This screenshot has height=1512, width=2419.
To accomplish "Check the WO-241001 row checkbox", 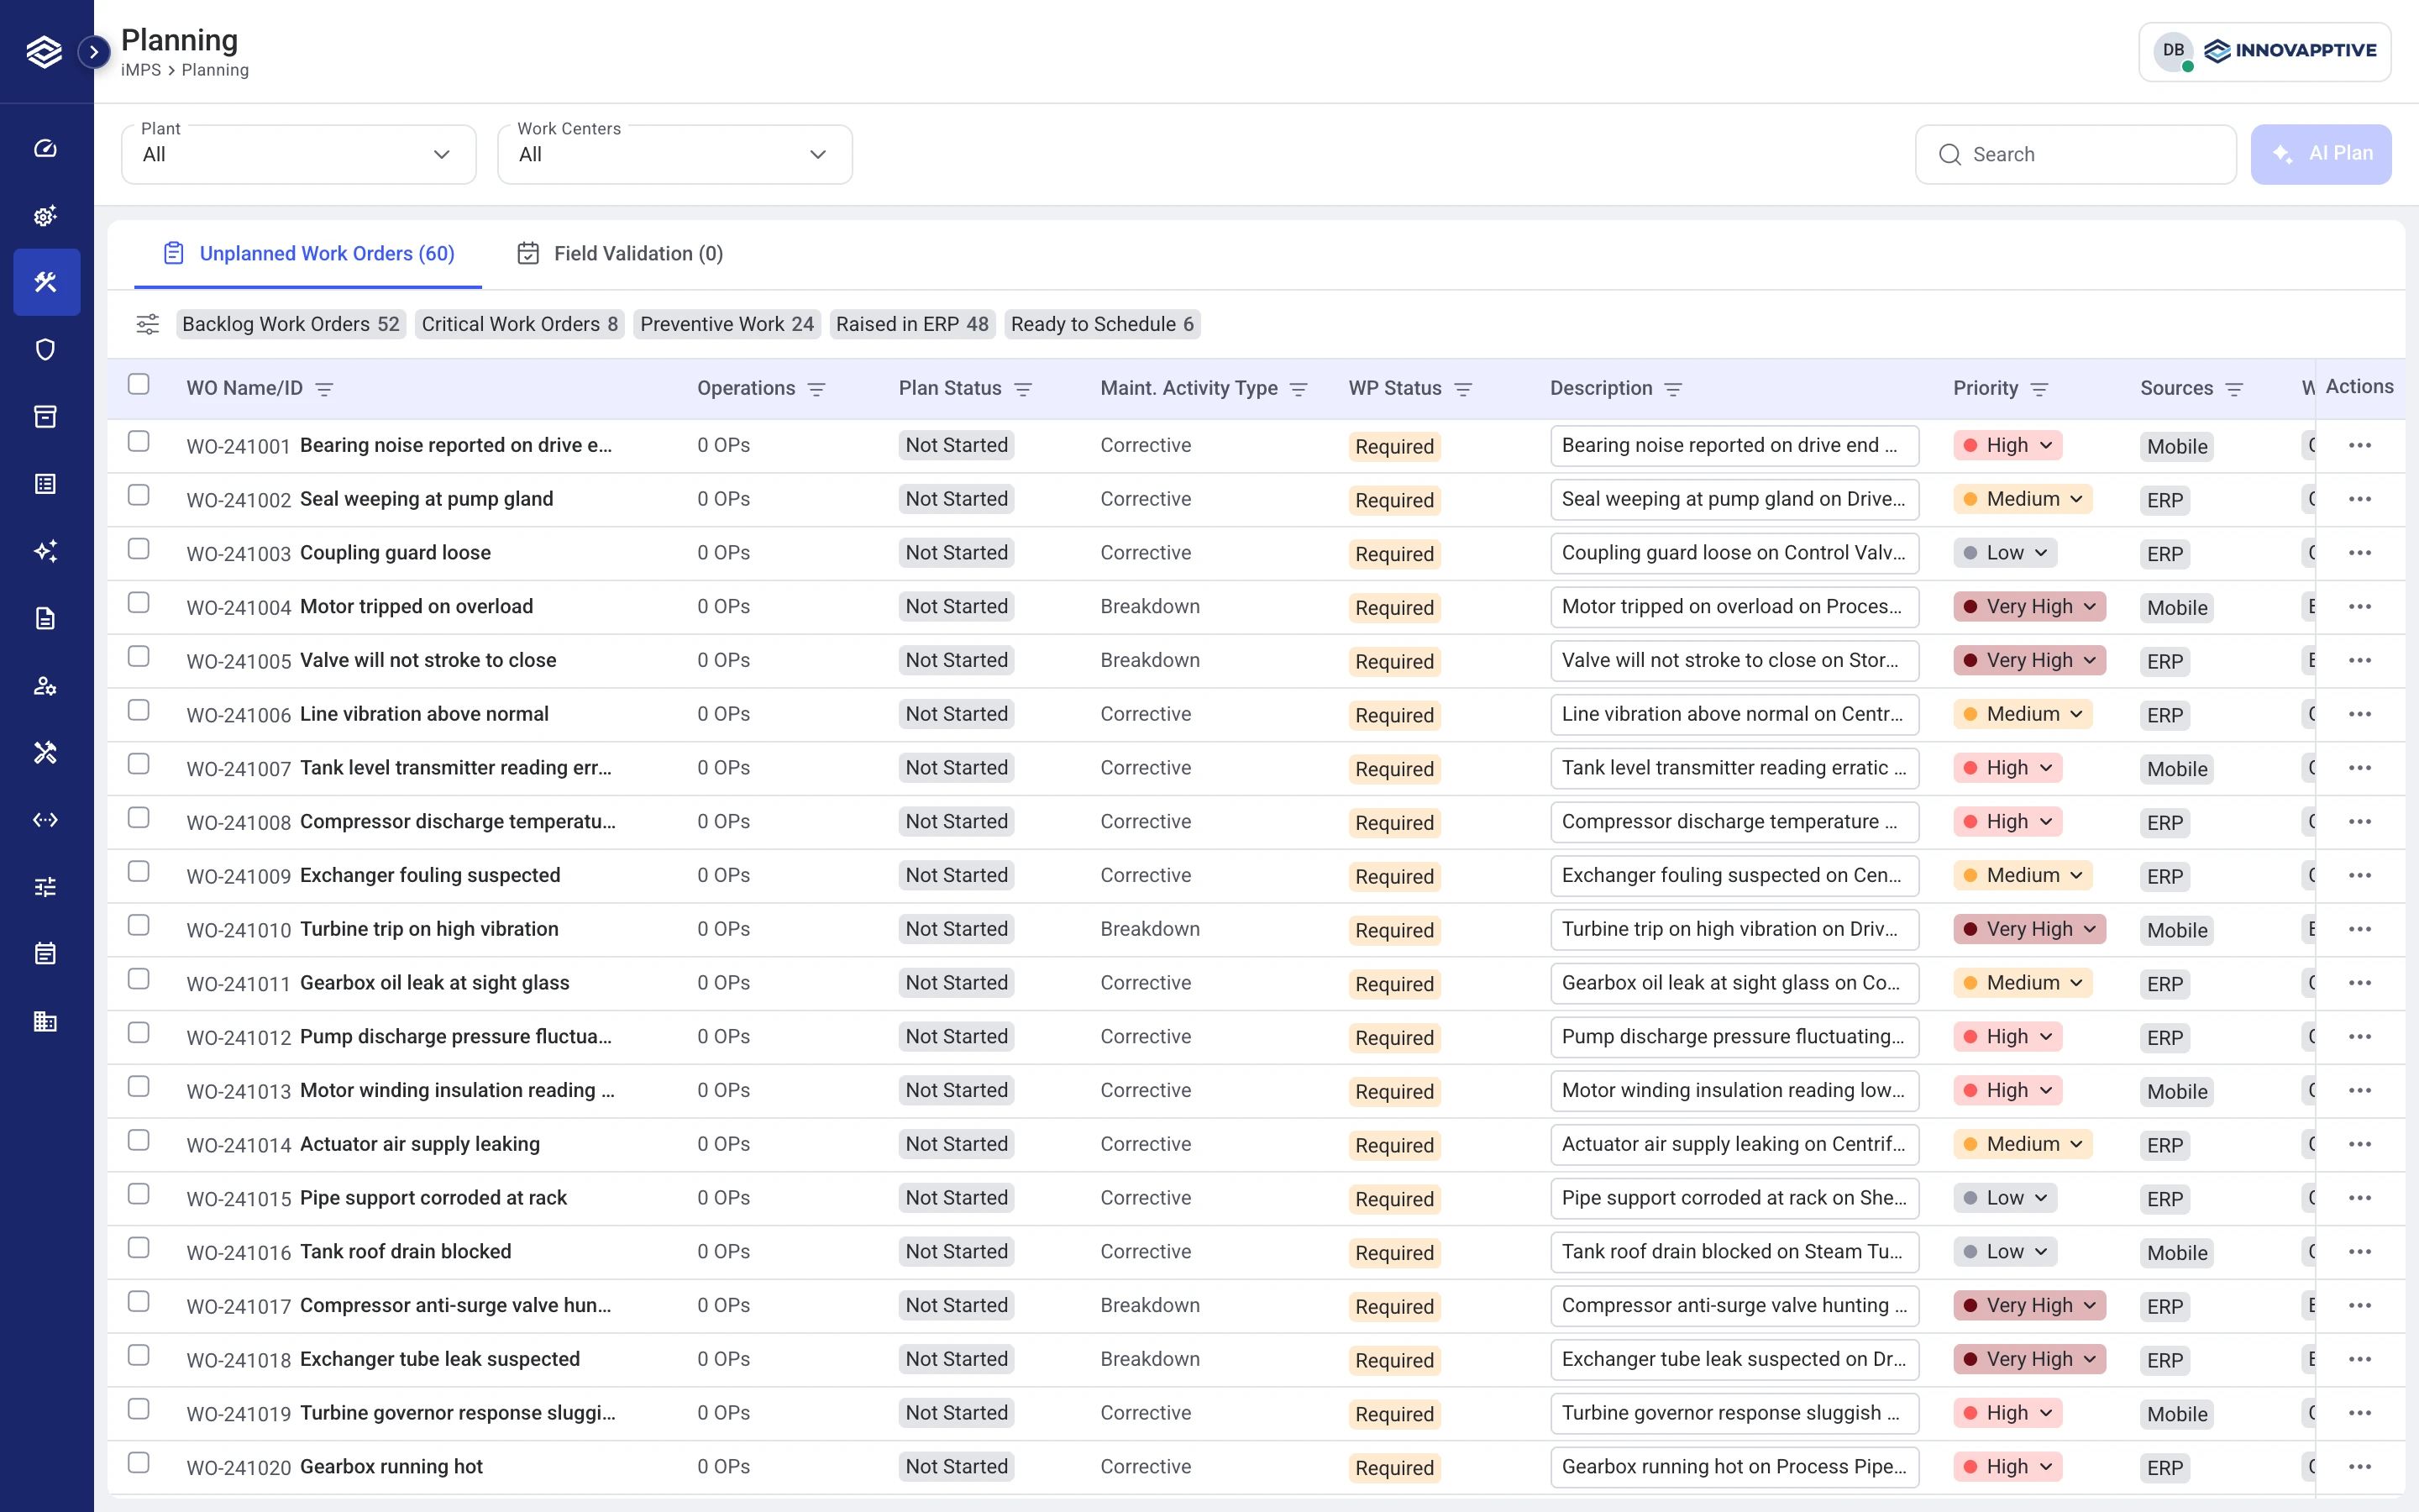I will (x=139, y=441).
